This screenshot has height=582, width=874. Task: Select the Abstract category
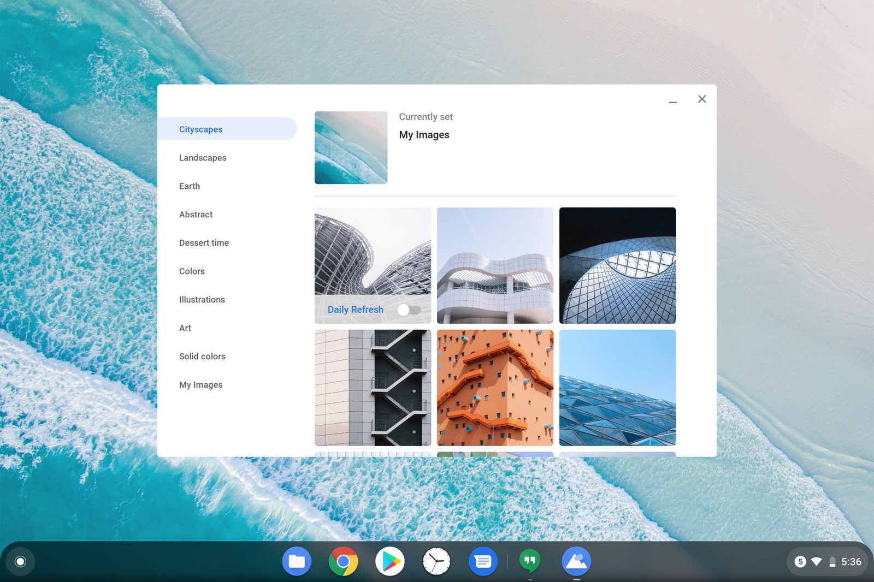point(196,215)
